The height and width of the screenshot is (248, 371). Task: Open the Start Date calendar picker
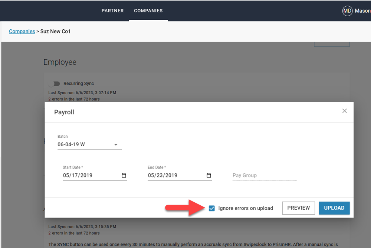click(124, 175)
